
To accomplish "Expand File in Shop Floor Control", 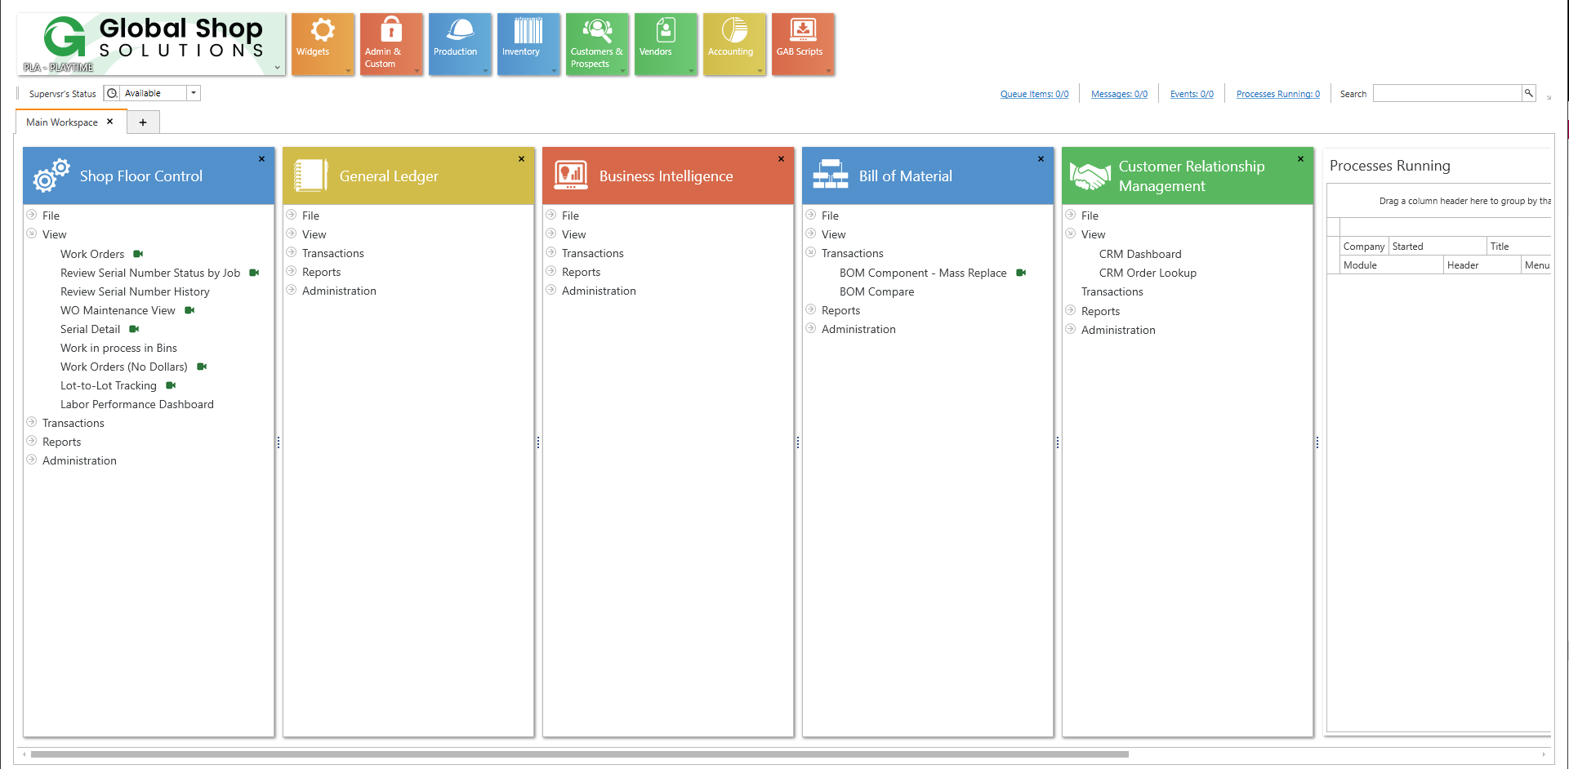I will coord(32,215).
